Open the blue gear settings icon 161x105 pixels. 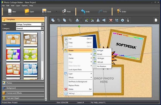122,20
